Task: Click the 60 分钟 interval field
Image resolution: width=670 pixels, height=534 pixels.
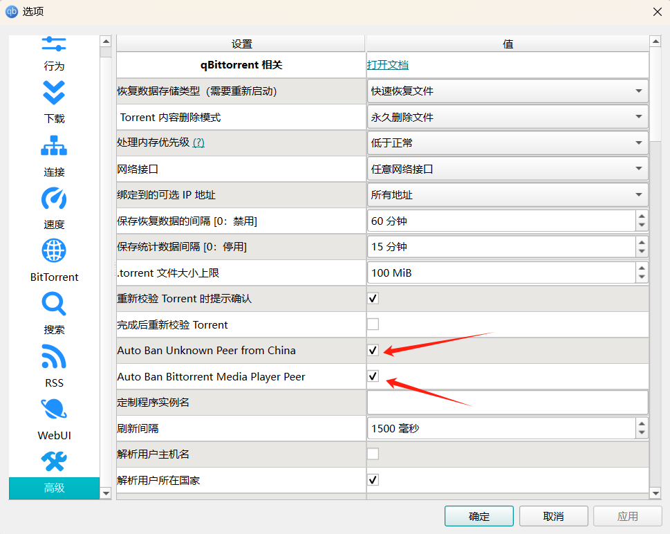Action: coord(502,221)
